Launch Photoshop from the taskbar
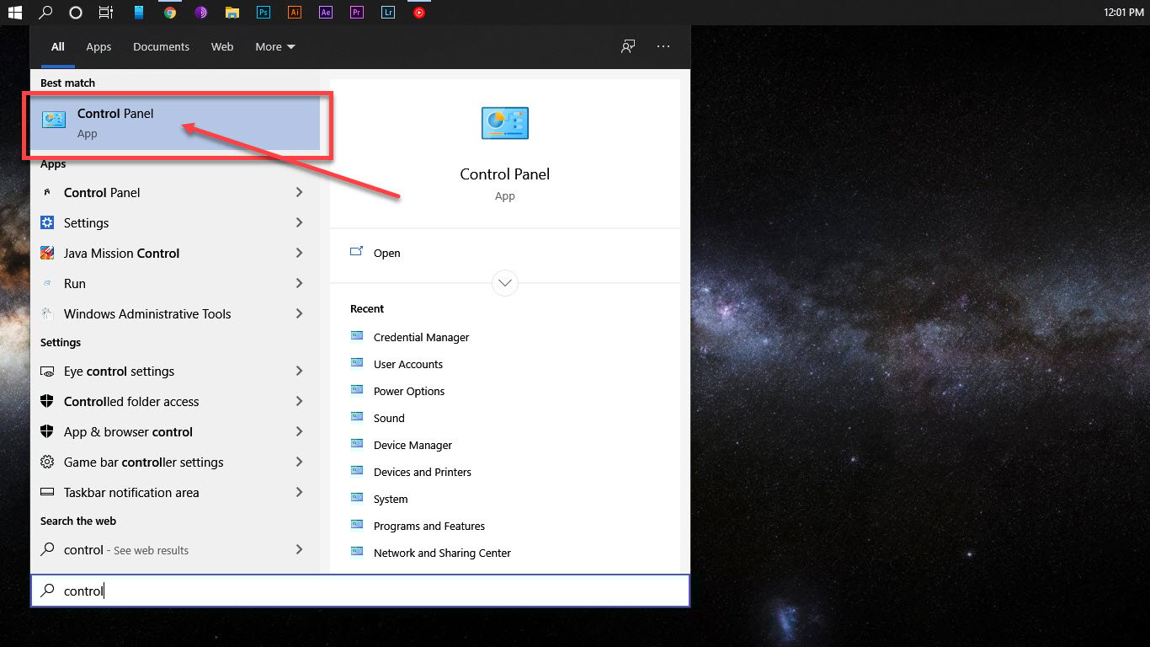Viewport: 1150px width, 647px height. point(263,12)
